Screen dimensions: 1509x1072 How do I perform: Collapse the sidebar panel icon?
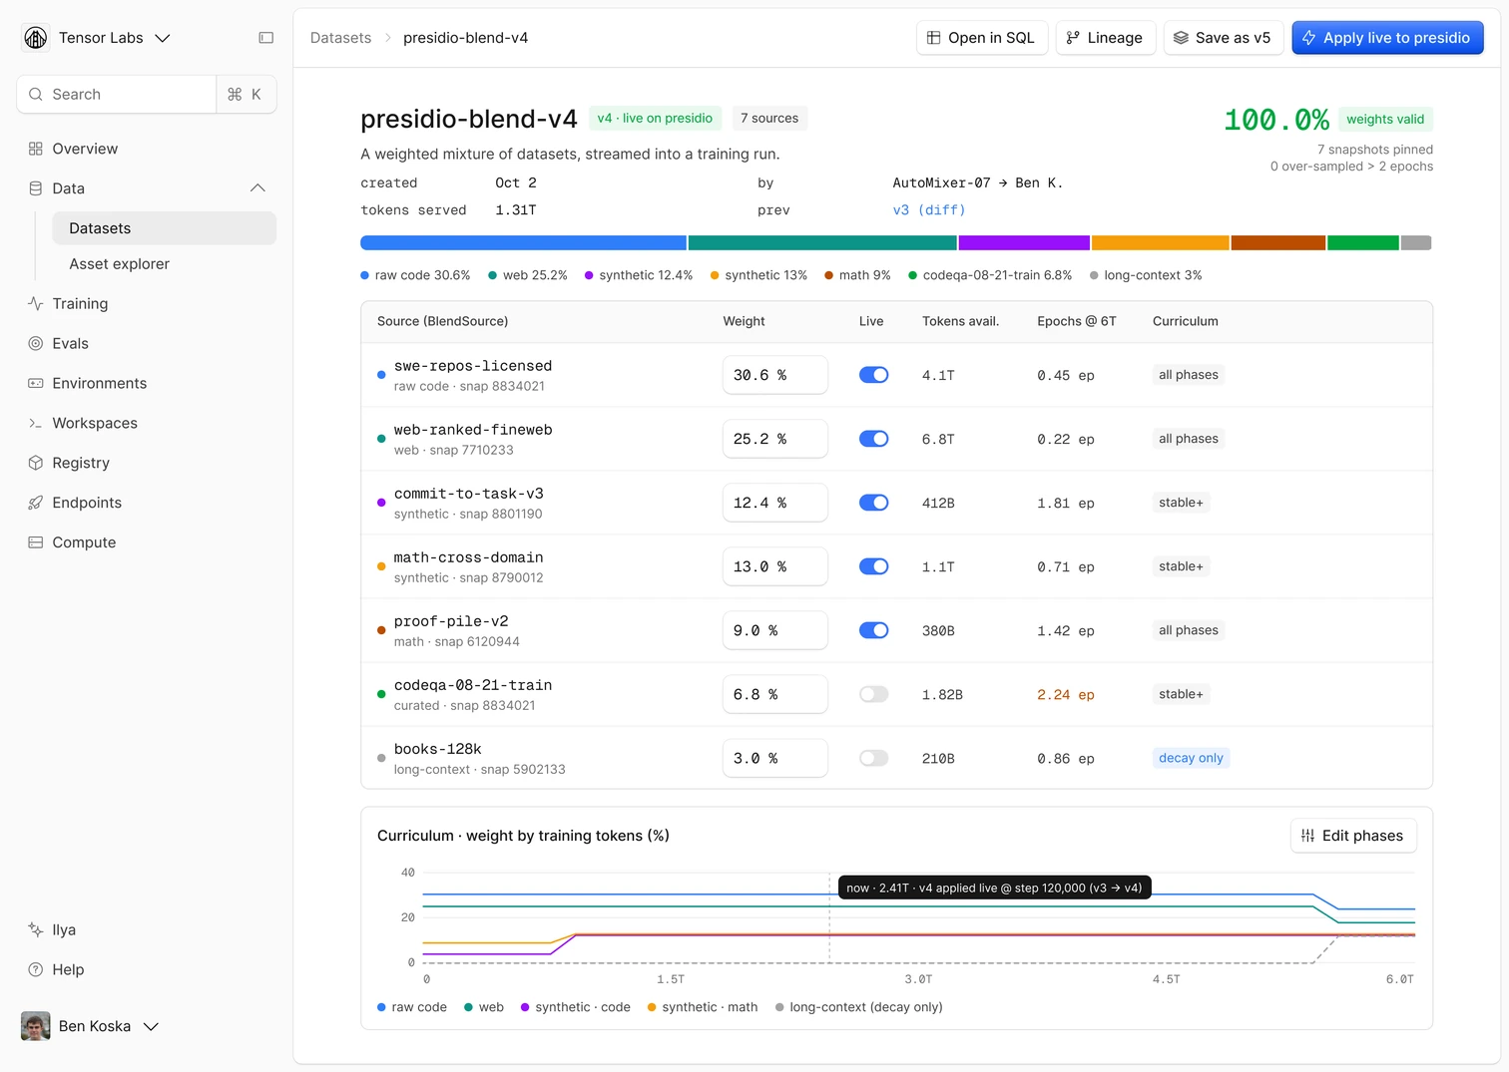265,38
